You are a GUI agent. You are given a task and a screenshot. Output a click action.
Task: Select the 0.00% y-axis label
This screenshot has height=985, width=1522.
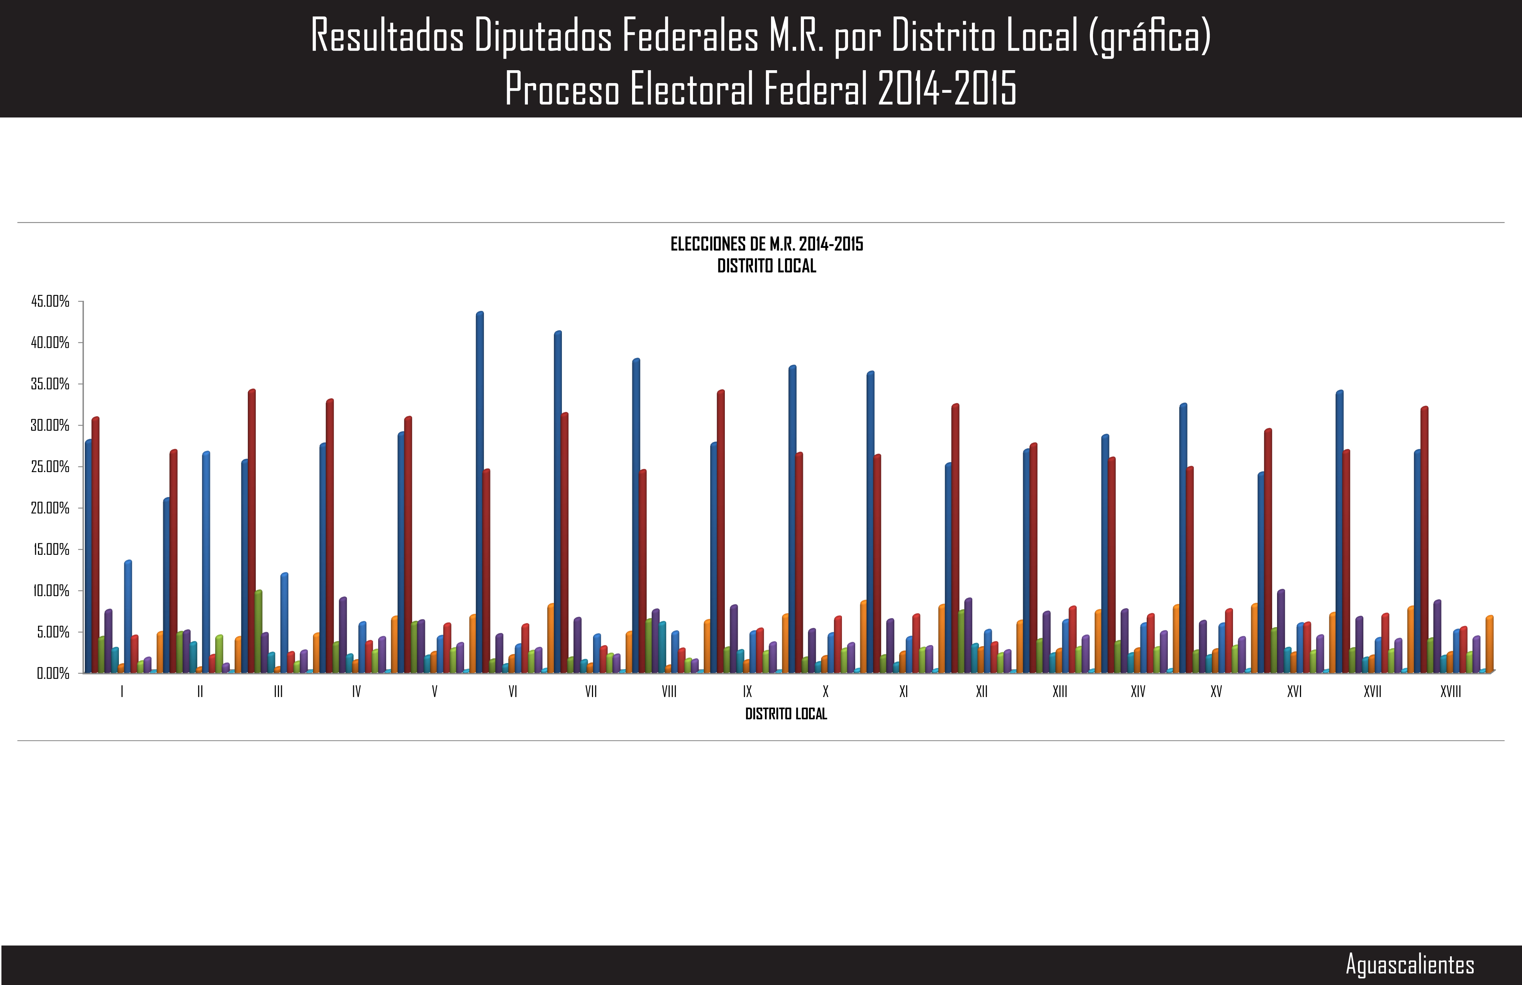(52, 673)
